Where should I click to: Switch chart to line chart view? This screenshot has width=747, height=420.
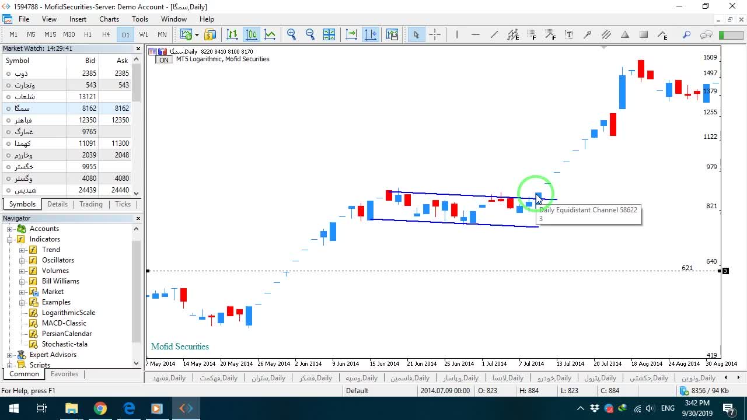tap(270, 34)
